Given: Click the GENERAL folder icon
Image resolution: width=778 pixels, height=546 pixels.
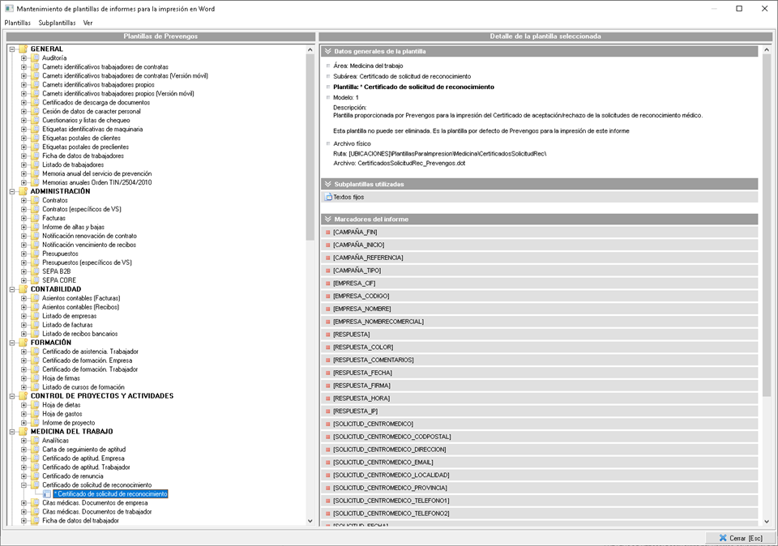Looking at the screenshot, I should point(23,49).
